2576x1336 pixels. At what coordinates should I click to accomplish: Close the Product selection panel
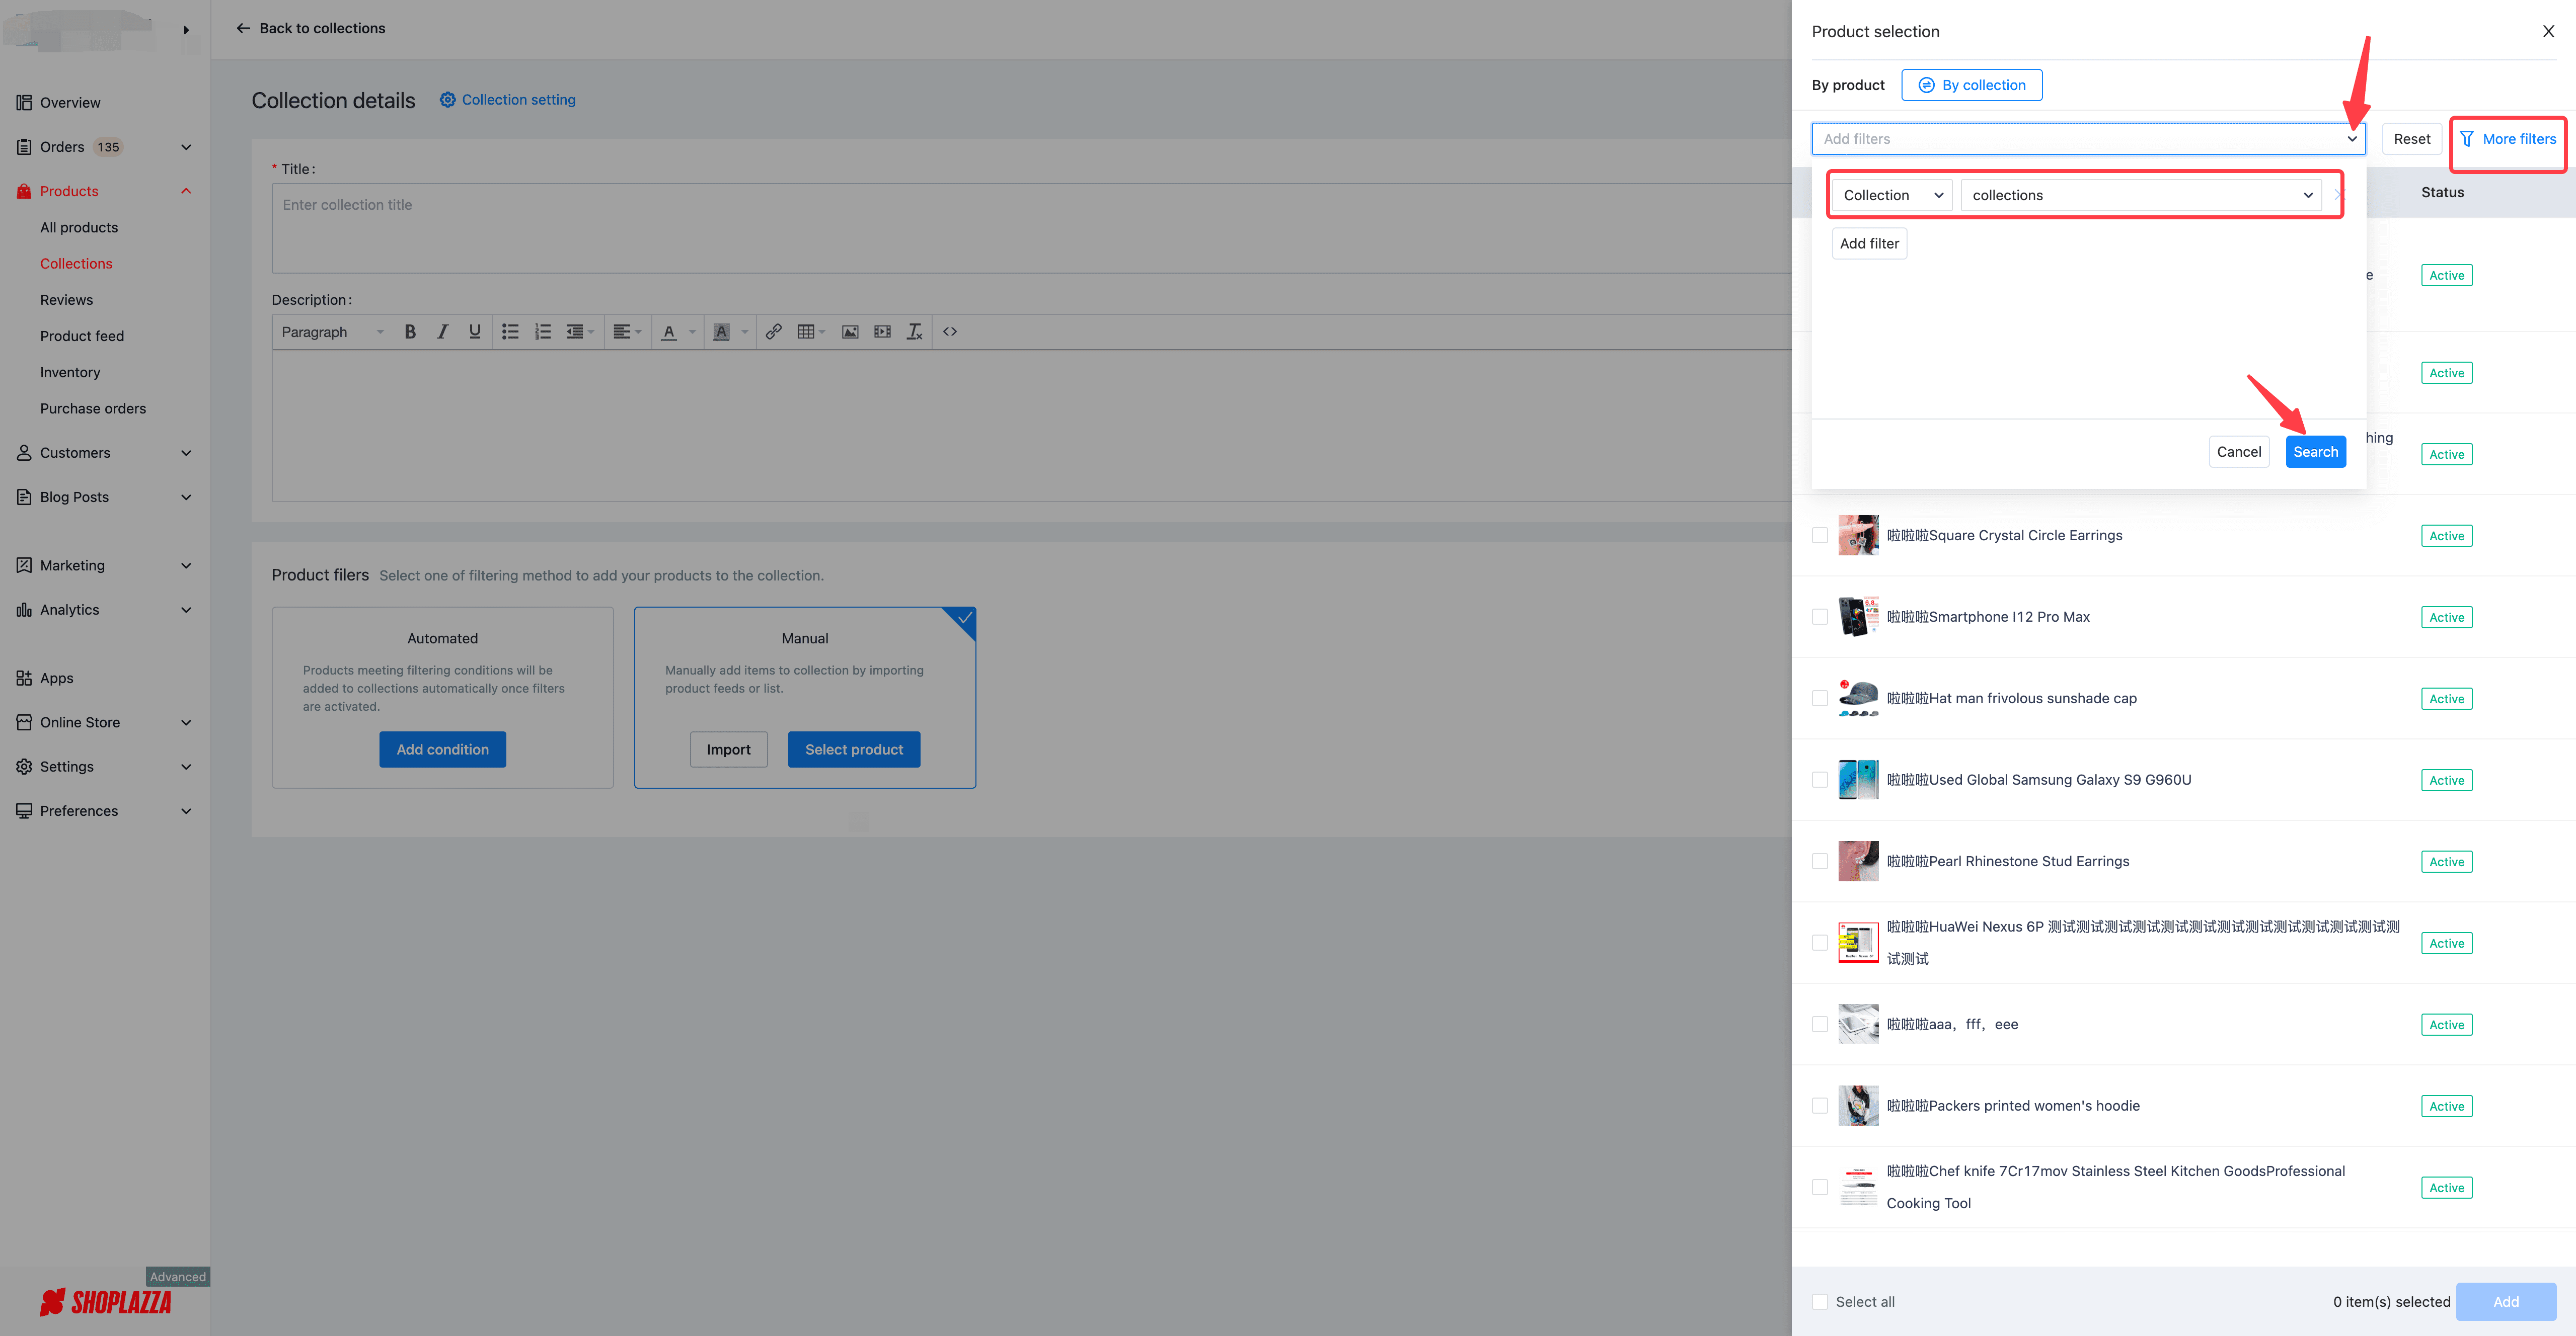pos(2548,31)
